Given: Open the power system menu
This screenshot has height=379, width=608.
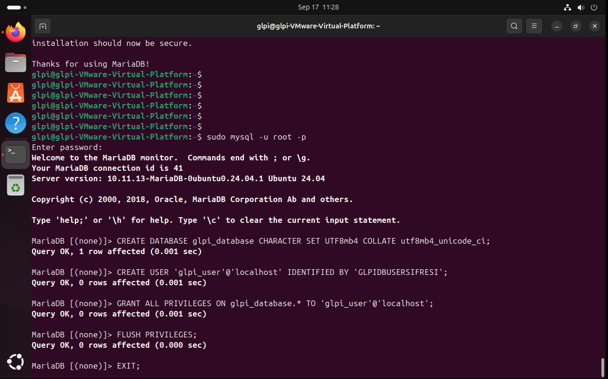Looking at the screenshot, I should pyautogui.click(x=594, y=8).
